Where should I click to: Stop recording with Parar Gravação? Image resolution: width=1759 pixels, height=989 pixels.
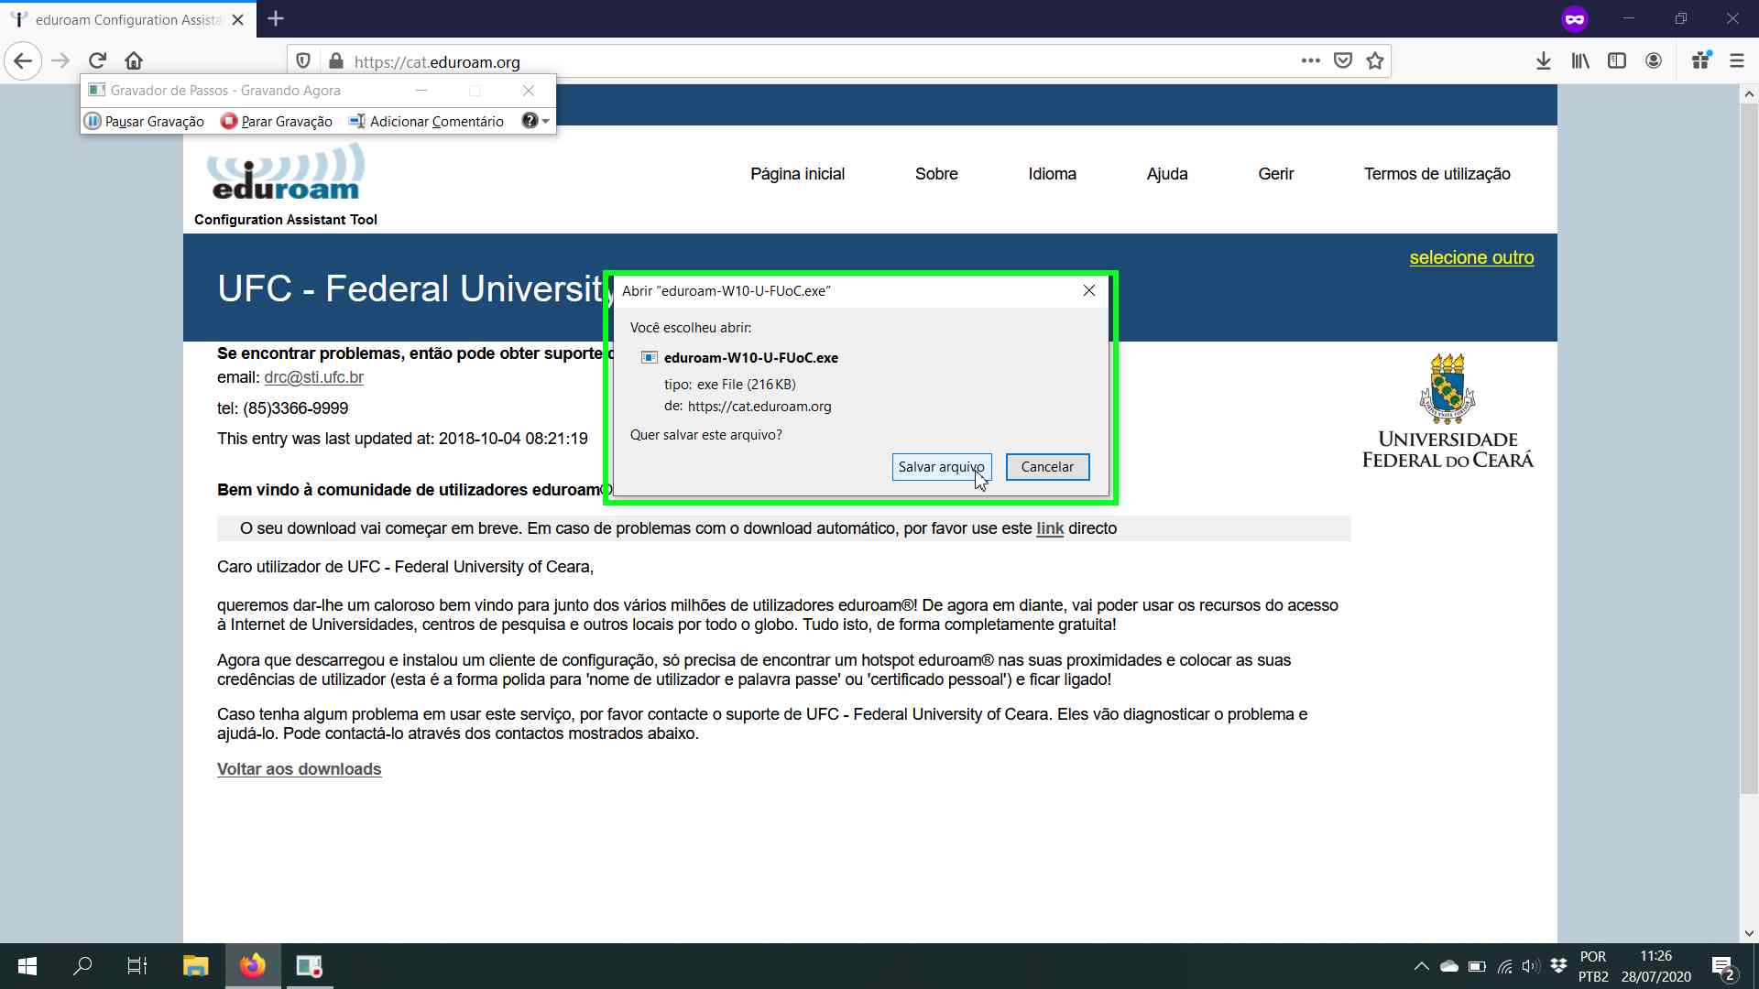click(x=277, y=121)
